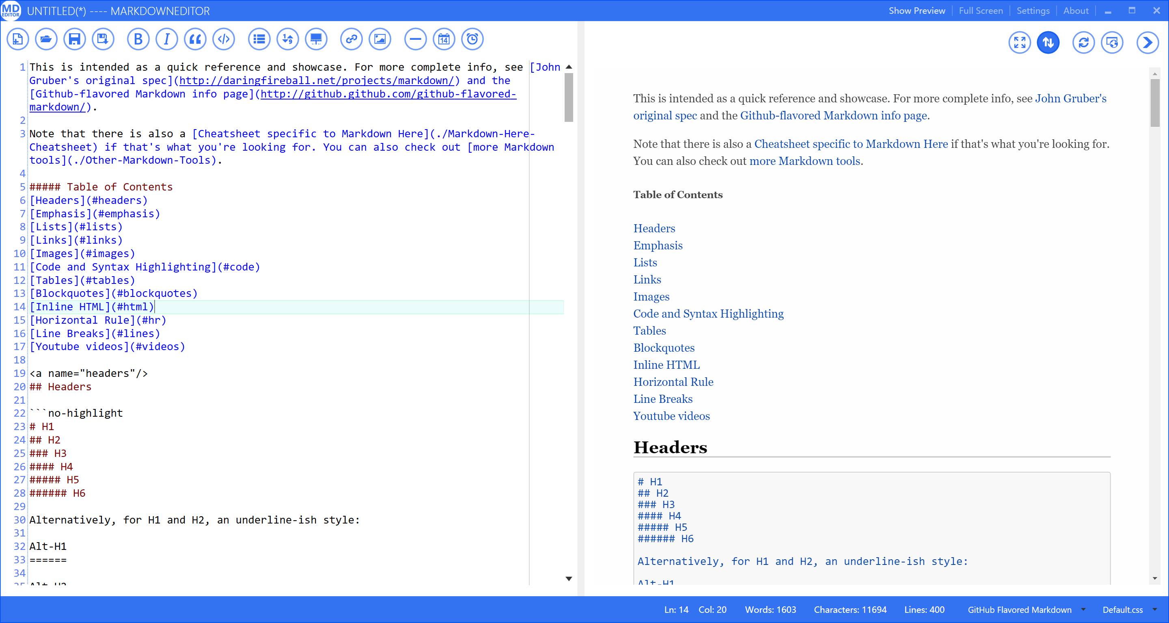Click editor line '[Tables](#tables)'
The image size is (1169, 623).
click(82, 280)
